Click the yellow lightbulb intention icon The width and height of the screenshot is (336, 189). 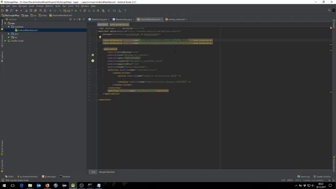100,37
